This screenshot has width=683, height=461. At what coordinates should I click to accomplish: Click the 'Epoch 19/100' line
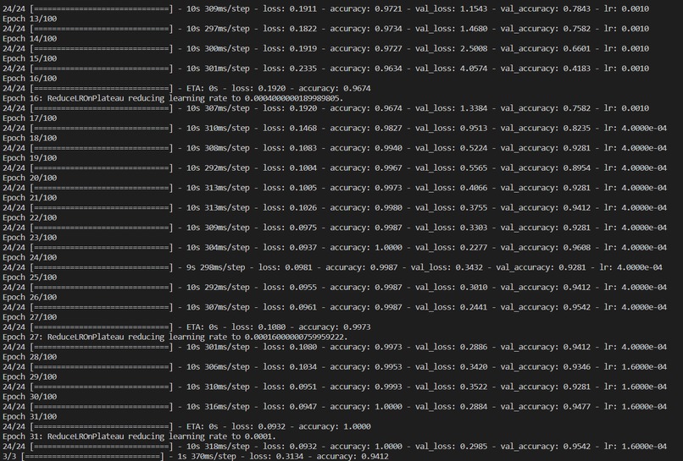30,158
